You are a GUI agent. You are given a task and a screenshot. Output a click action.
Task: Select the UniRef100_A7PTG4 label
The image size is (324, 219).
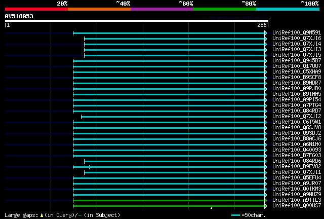coord(297,105)
